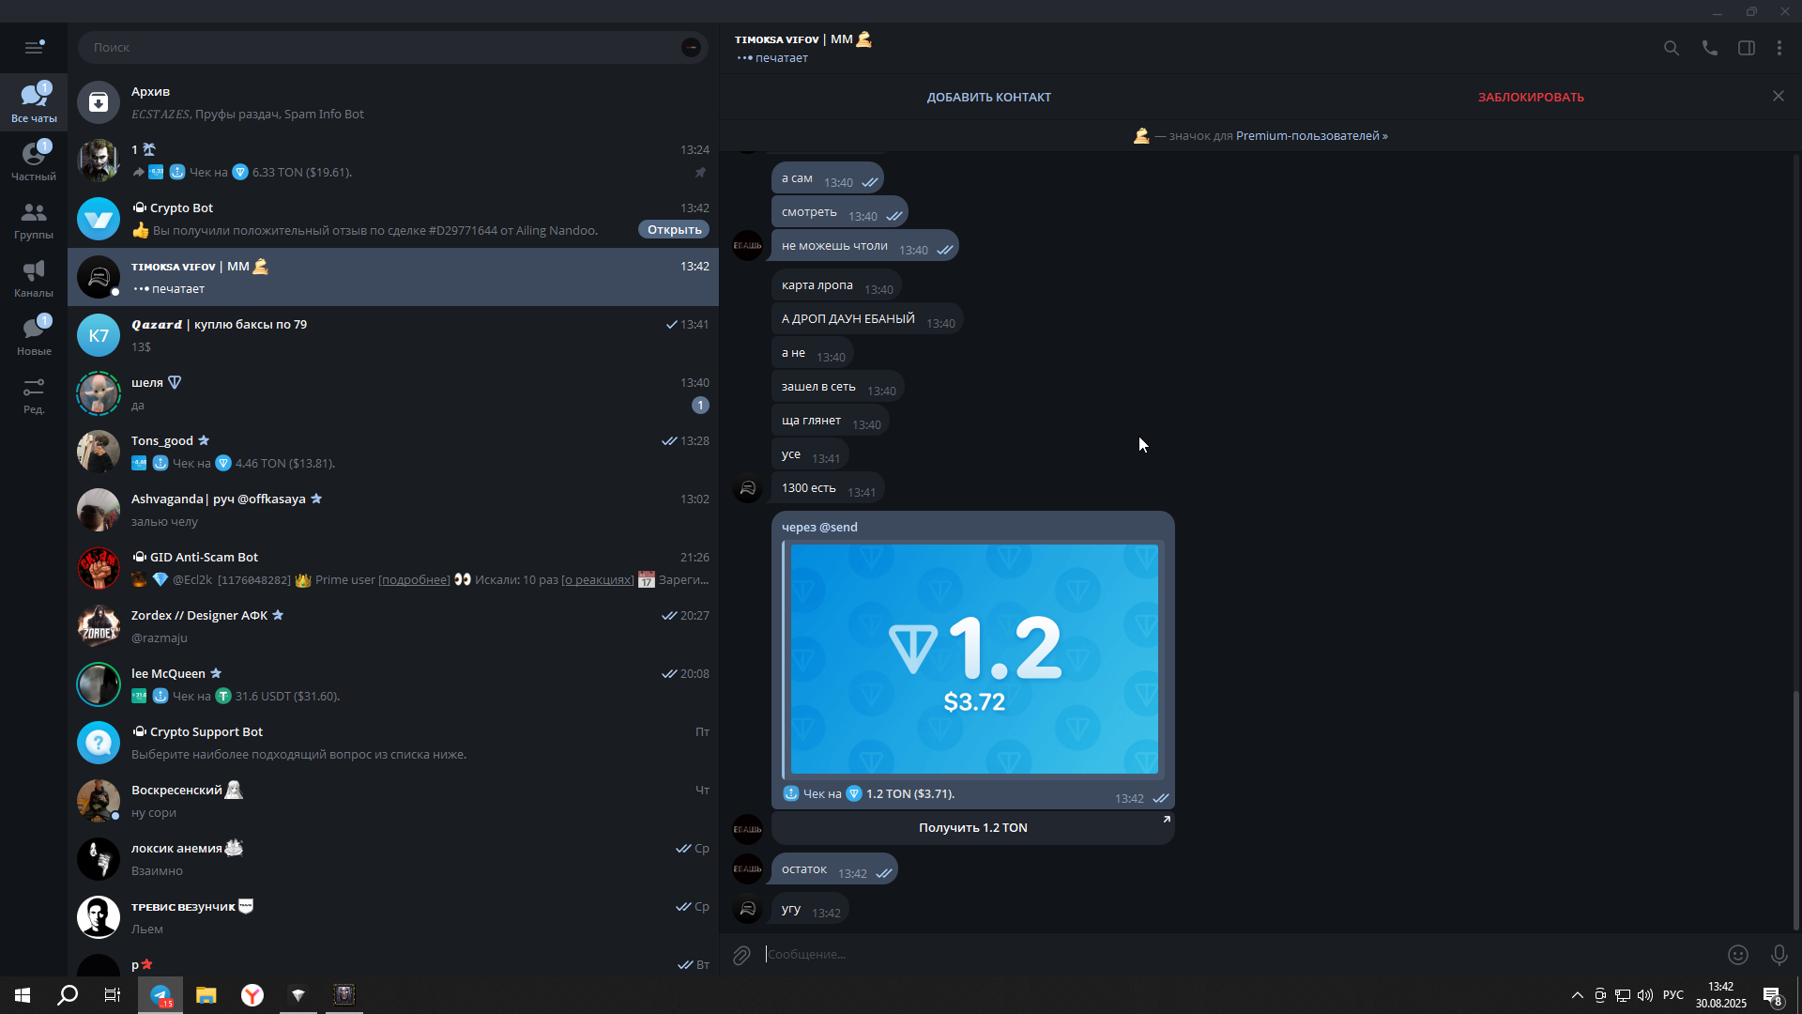Select the 'Все чаты' folder tab
The width and height of the screenshot is (1802, 1014).
34,102
